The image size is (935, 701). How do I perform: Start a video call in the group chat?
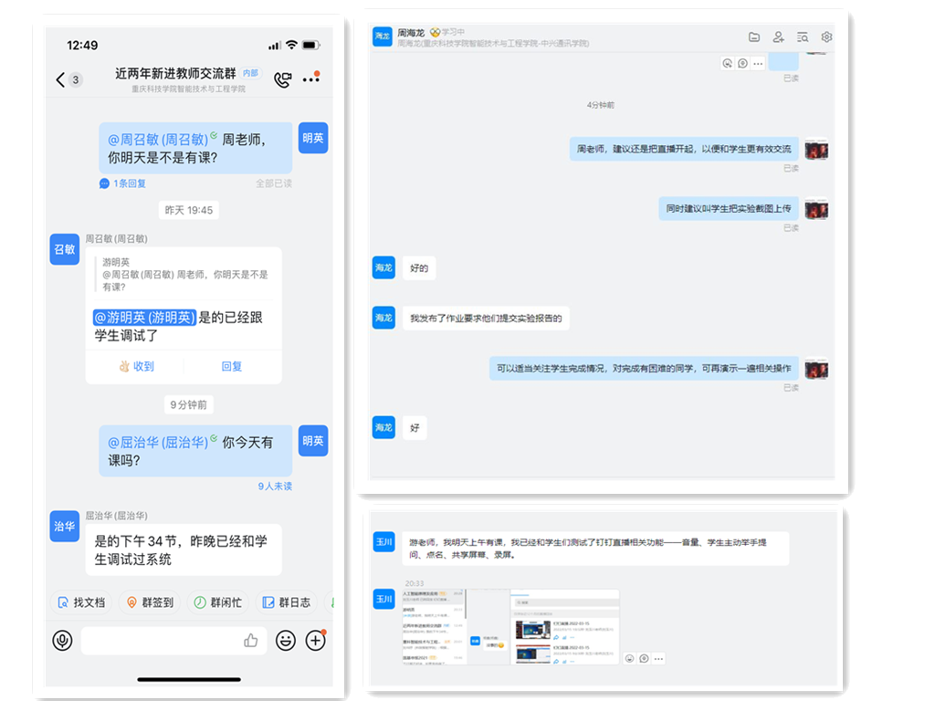pyautogui.click(x=283, y=79)
